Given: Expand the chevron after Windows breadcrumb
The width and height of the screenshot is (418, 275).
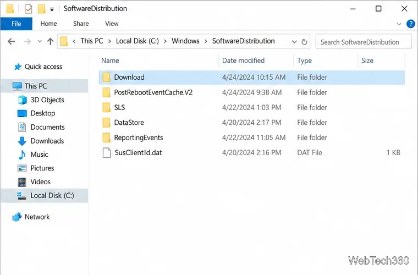Looking at the screenshot, I should [206, 42].
